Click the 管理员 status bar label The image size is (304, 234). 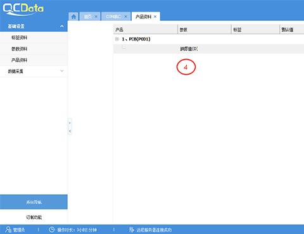click(19, 230)
